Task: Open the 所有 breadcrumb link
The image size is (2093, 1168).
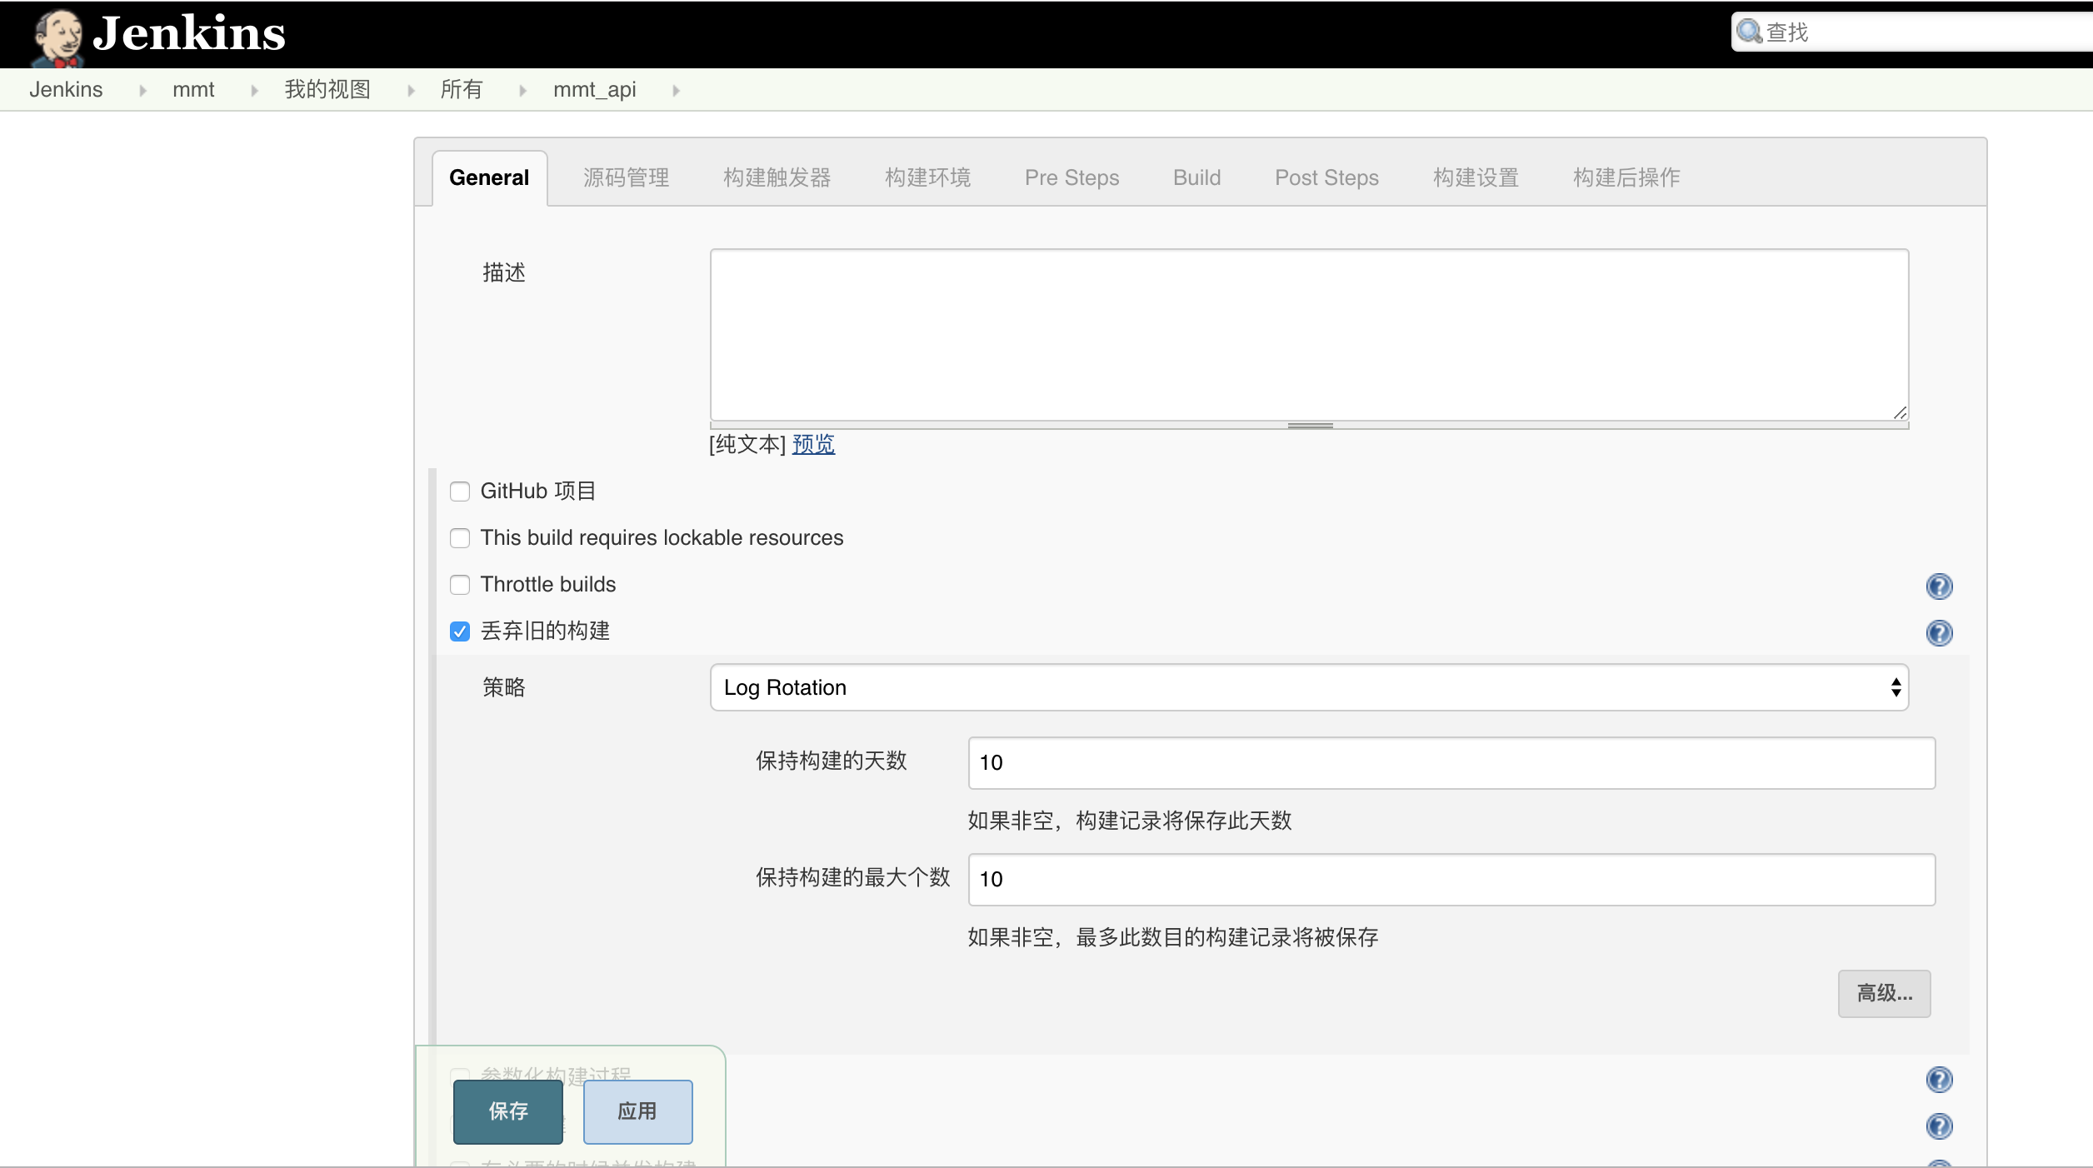Action: coord(461,90)
